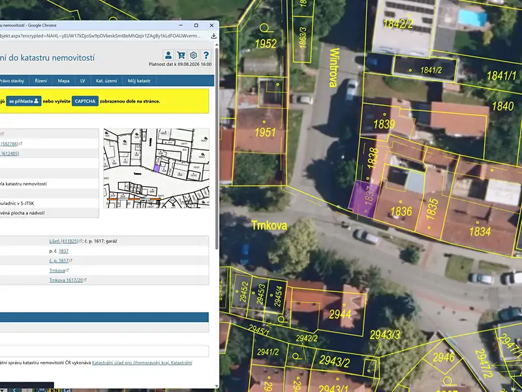Image resolution: width=522 pixels, height=392 pixels.
Task: Select the Můj katastr tab
Action: (x=139, y=80)
